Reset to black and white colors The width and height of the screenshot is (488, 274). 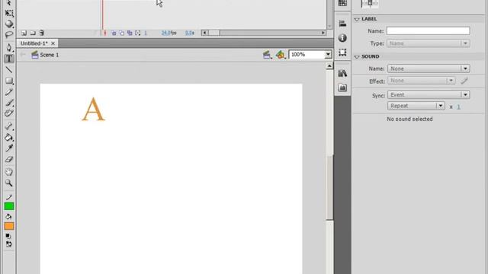pyautogui.click(x=8, y=237)
